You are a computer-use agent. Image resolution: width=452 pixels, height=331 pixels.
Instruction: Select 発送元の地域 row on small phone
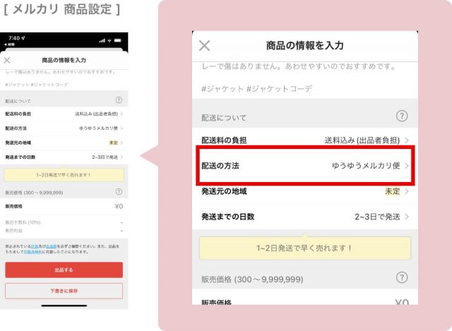(64, 143)
